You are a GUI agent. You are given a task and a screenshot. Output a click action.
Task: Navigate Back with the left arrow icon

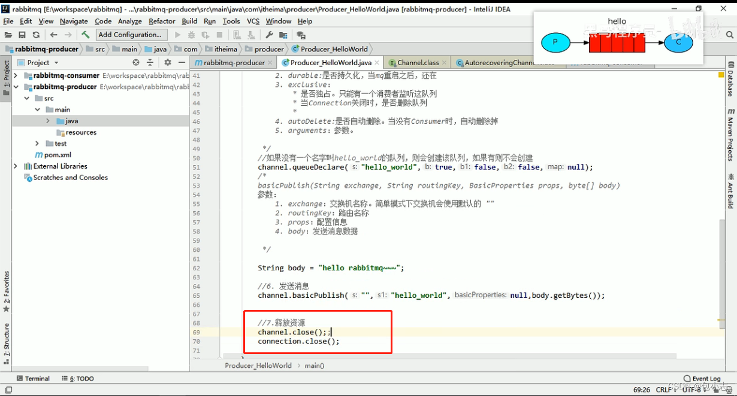coord(54,35)
